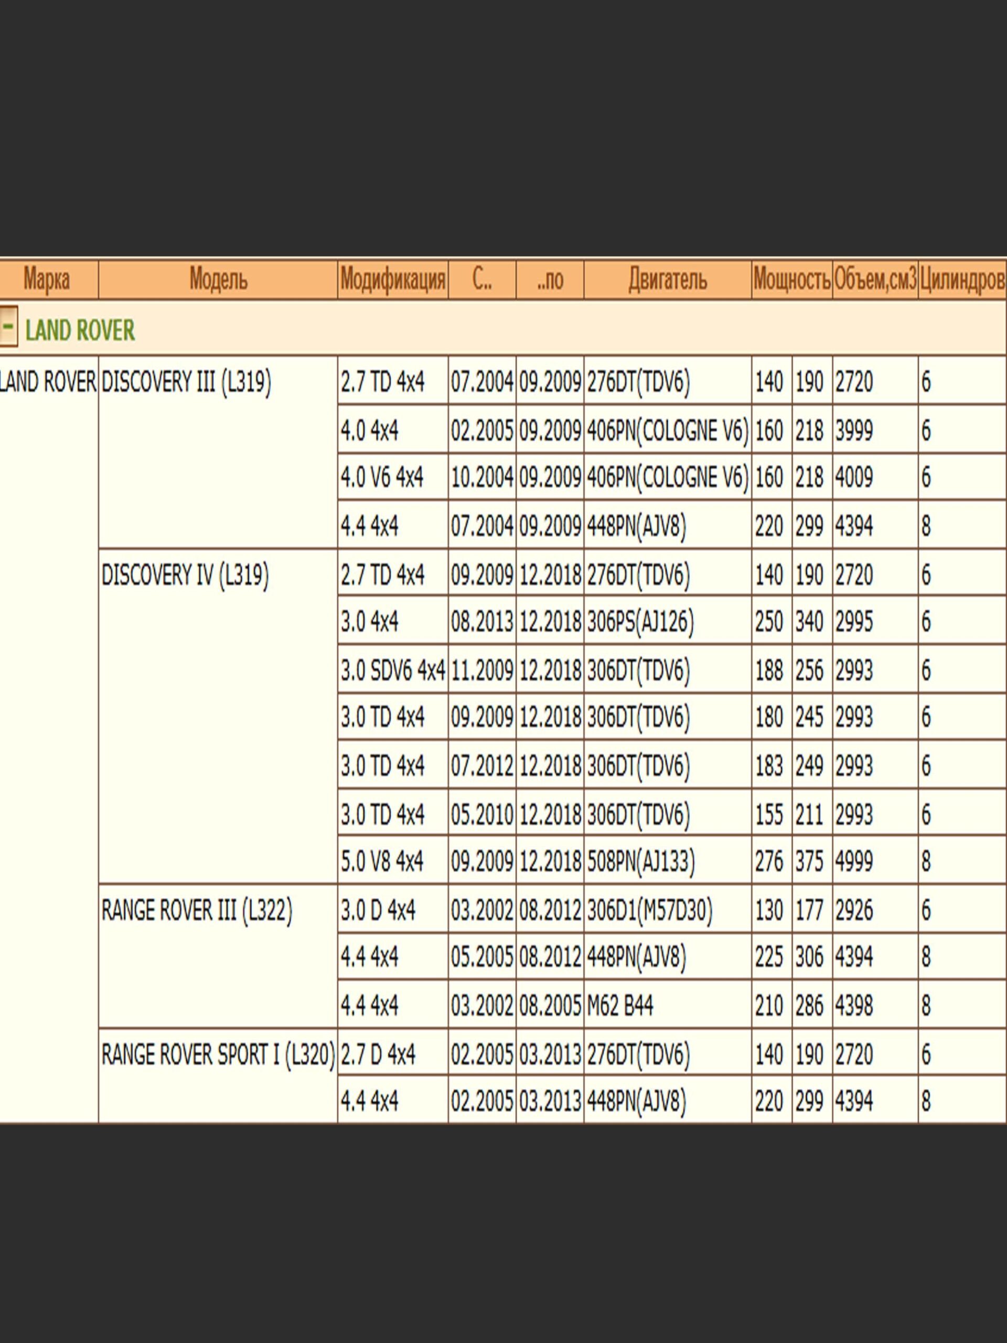The height and width of the screenshot is (1343, 1007).
Task: Click the Объем,см3 column header
Action: (x=875, y=280)
